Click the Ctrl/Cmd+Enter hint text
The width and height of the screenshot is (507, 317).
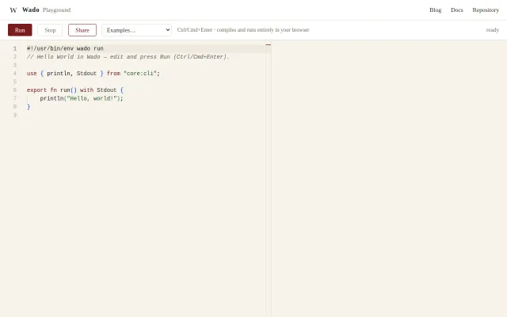click(243, 30)
